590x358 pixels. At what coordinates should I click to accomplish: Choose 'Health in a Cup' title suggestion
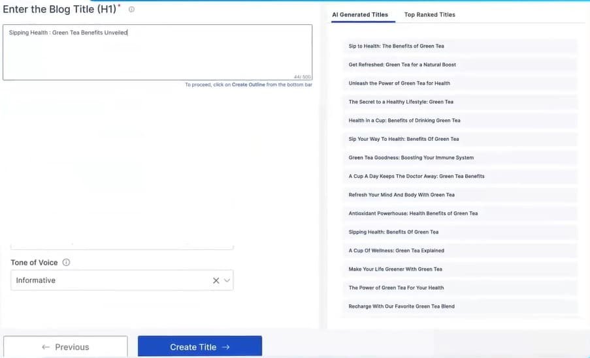tap(404, 121)
